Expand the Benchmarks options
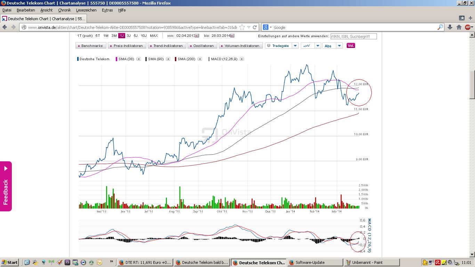 91,46
